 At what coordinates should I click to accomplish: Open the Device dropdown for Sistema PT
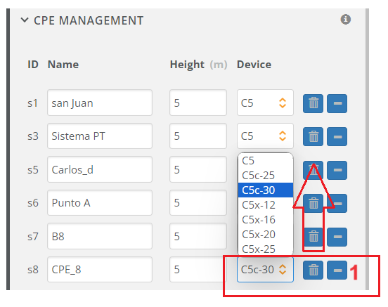(265, 136)
